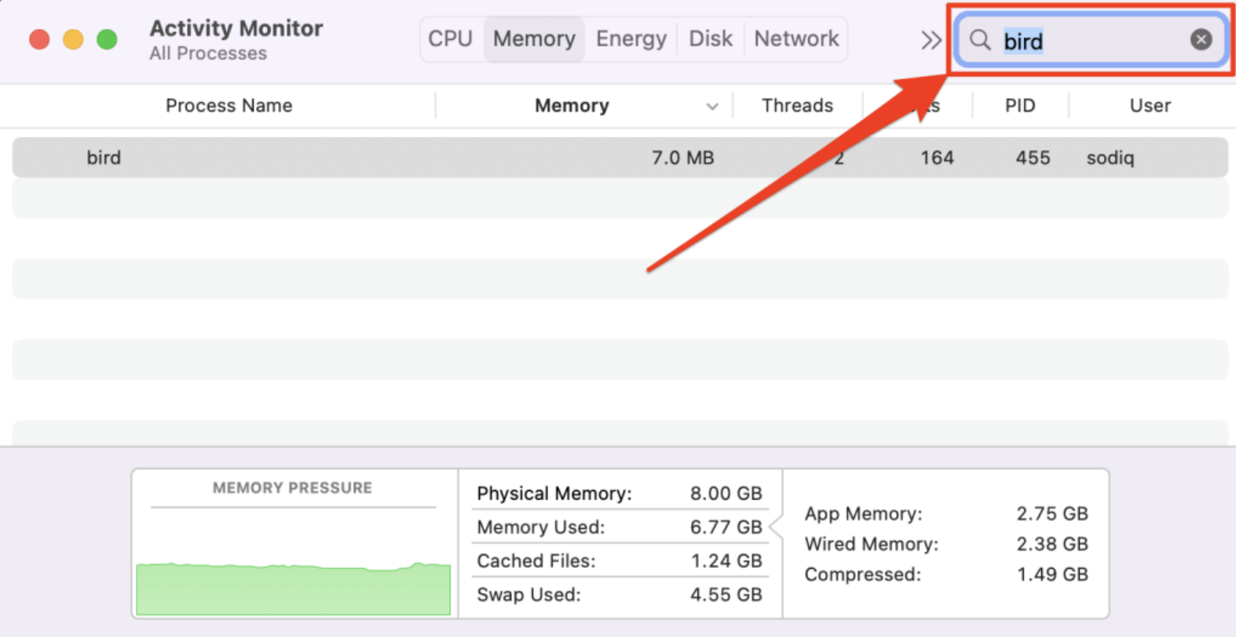Sort processes by Threads column
Viewport: 1236px width, 637px height.
click(797, 105)
